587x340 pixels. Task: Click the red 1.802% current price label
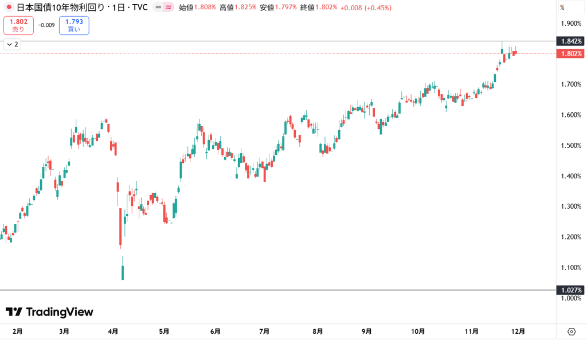tap(570, 53)
